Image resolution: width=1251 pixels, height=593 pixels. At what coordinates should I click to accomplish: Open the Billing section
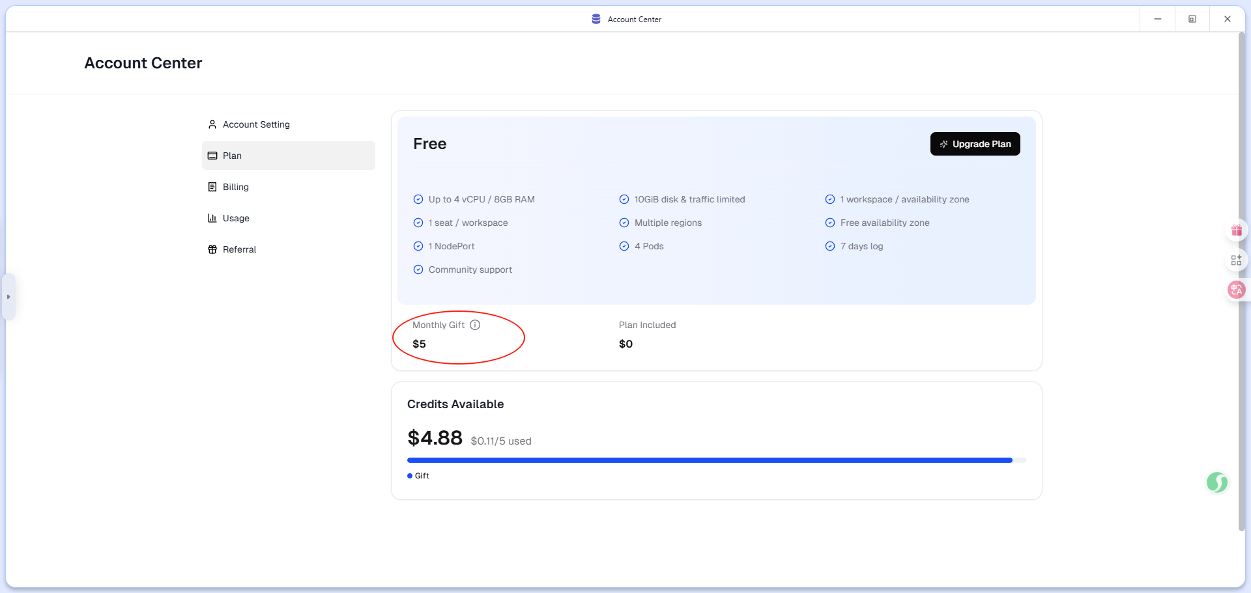(235, 187)
